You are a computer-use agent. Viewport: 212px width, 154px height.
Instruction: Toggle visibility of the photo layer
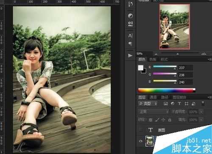click(x=141, y=141)
